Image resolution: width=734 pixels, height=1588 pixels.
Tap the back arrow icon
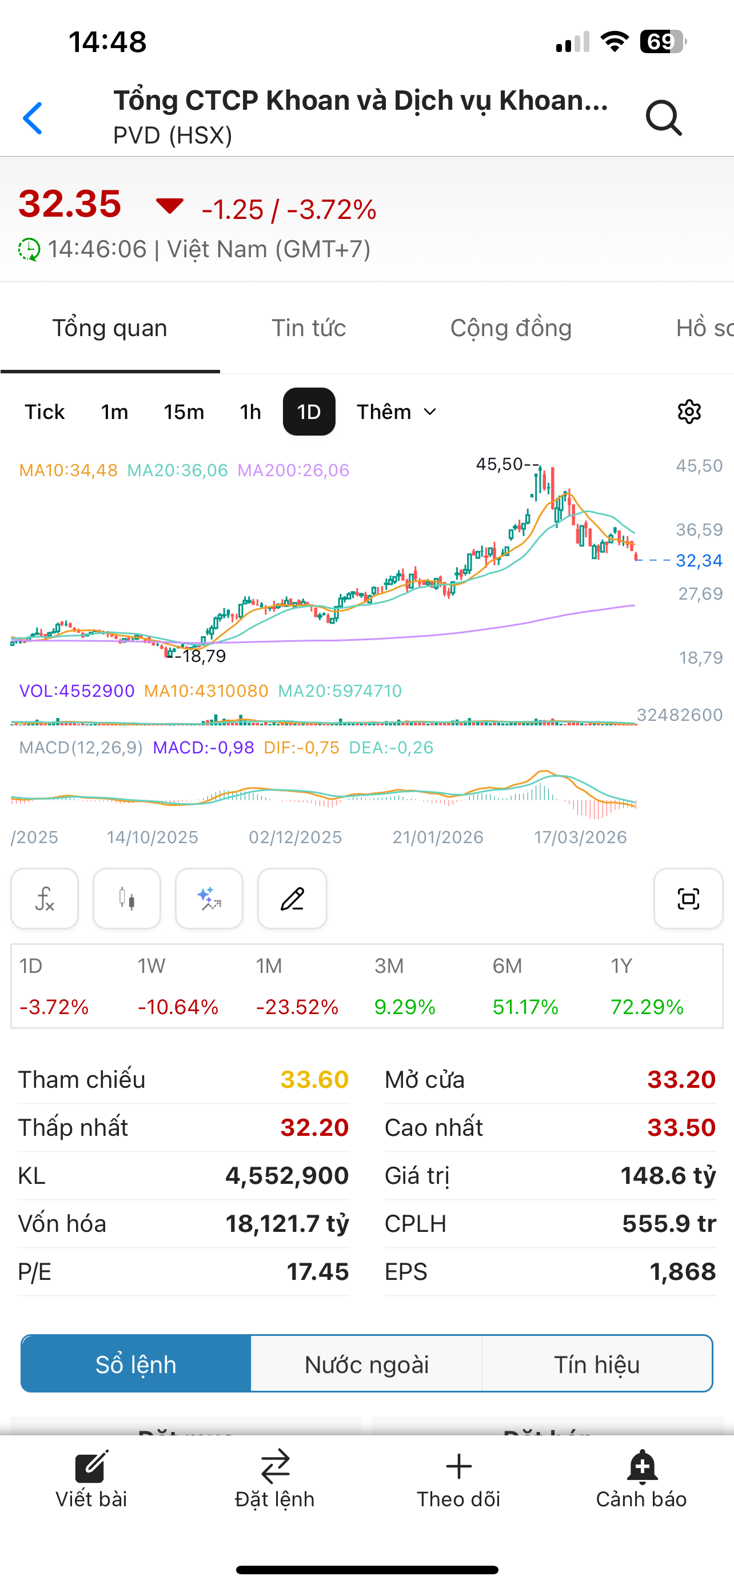pyautogui.click(x=33, y=118)
